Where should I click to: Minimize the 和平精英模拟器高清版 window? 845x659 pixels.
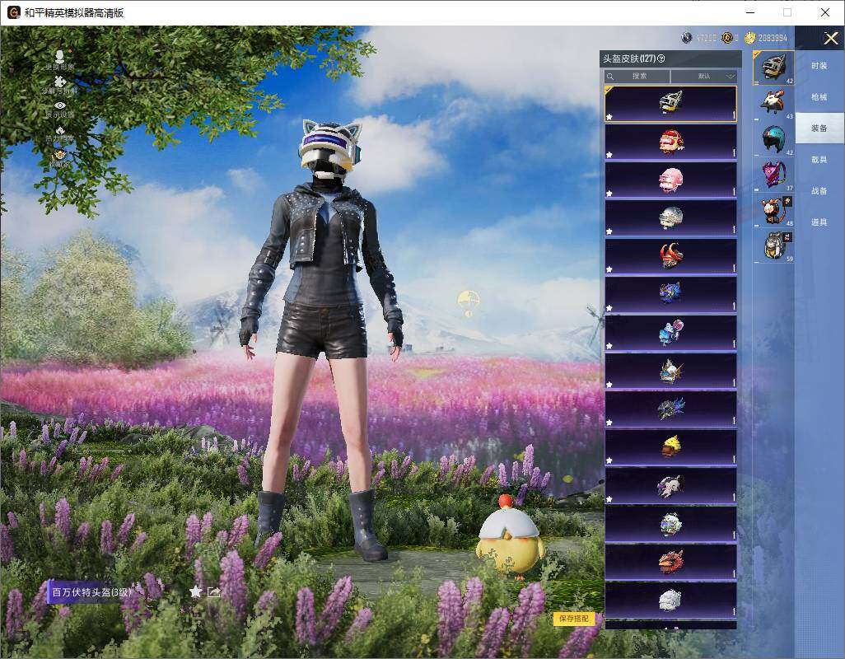pos(750,12)
